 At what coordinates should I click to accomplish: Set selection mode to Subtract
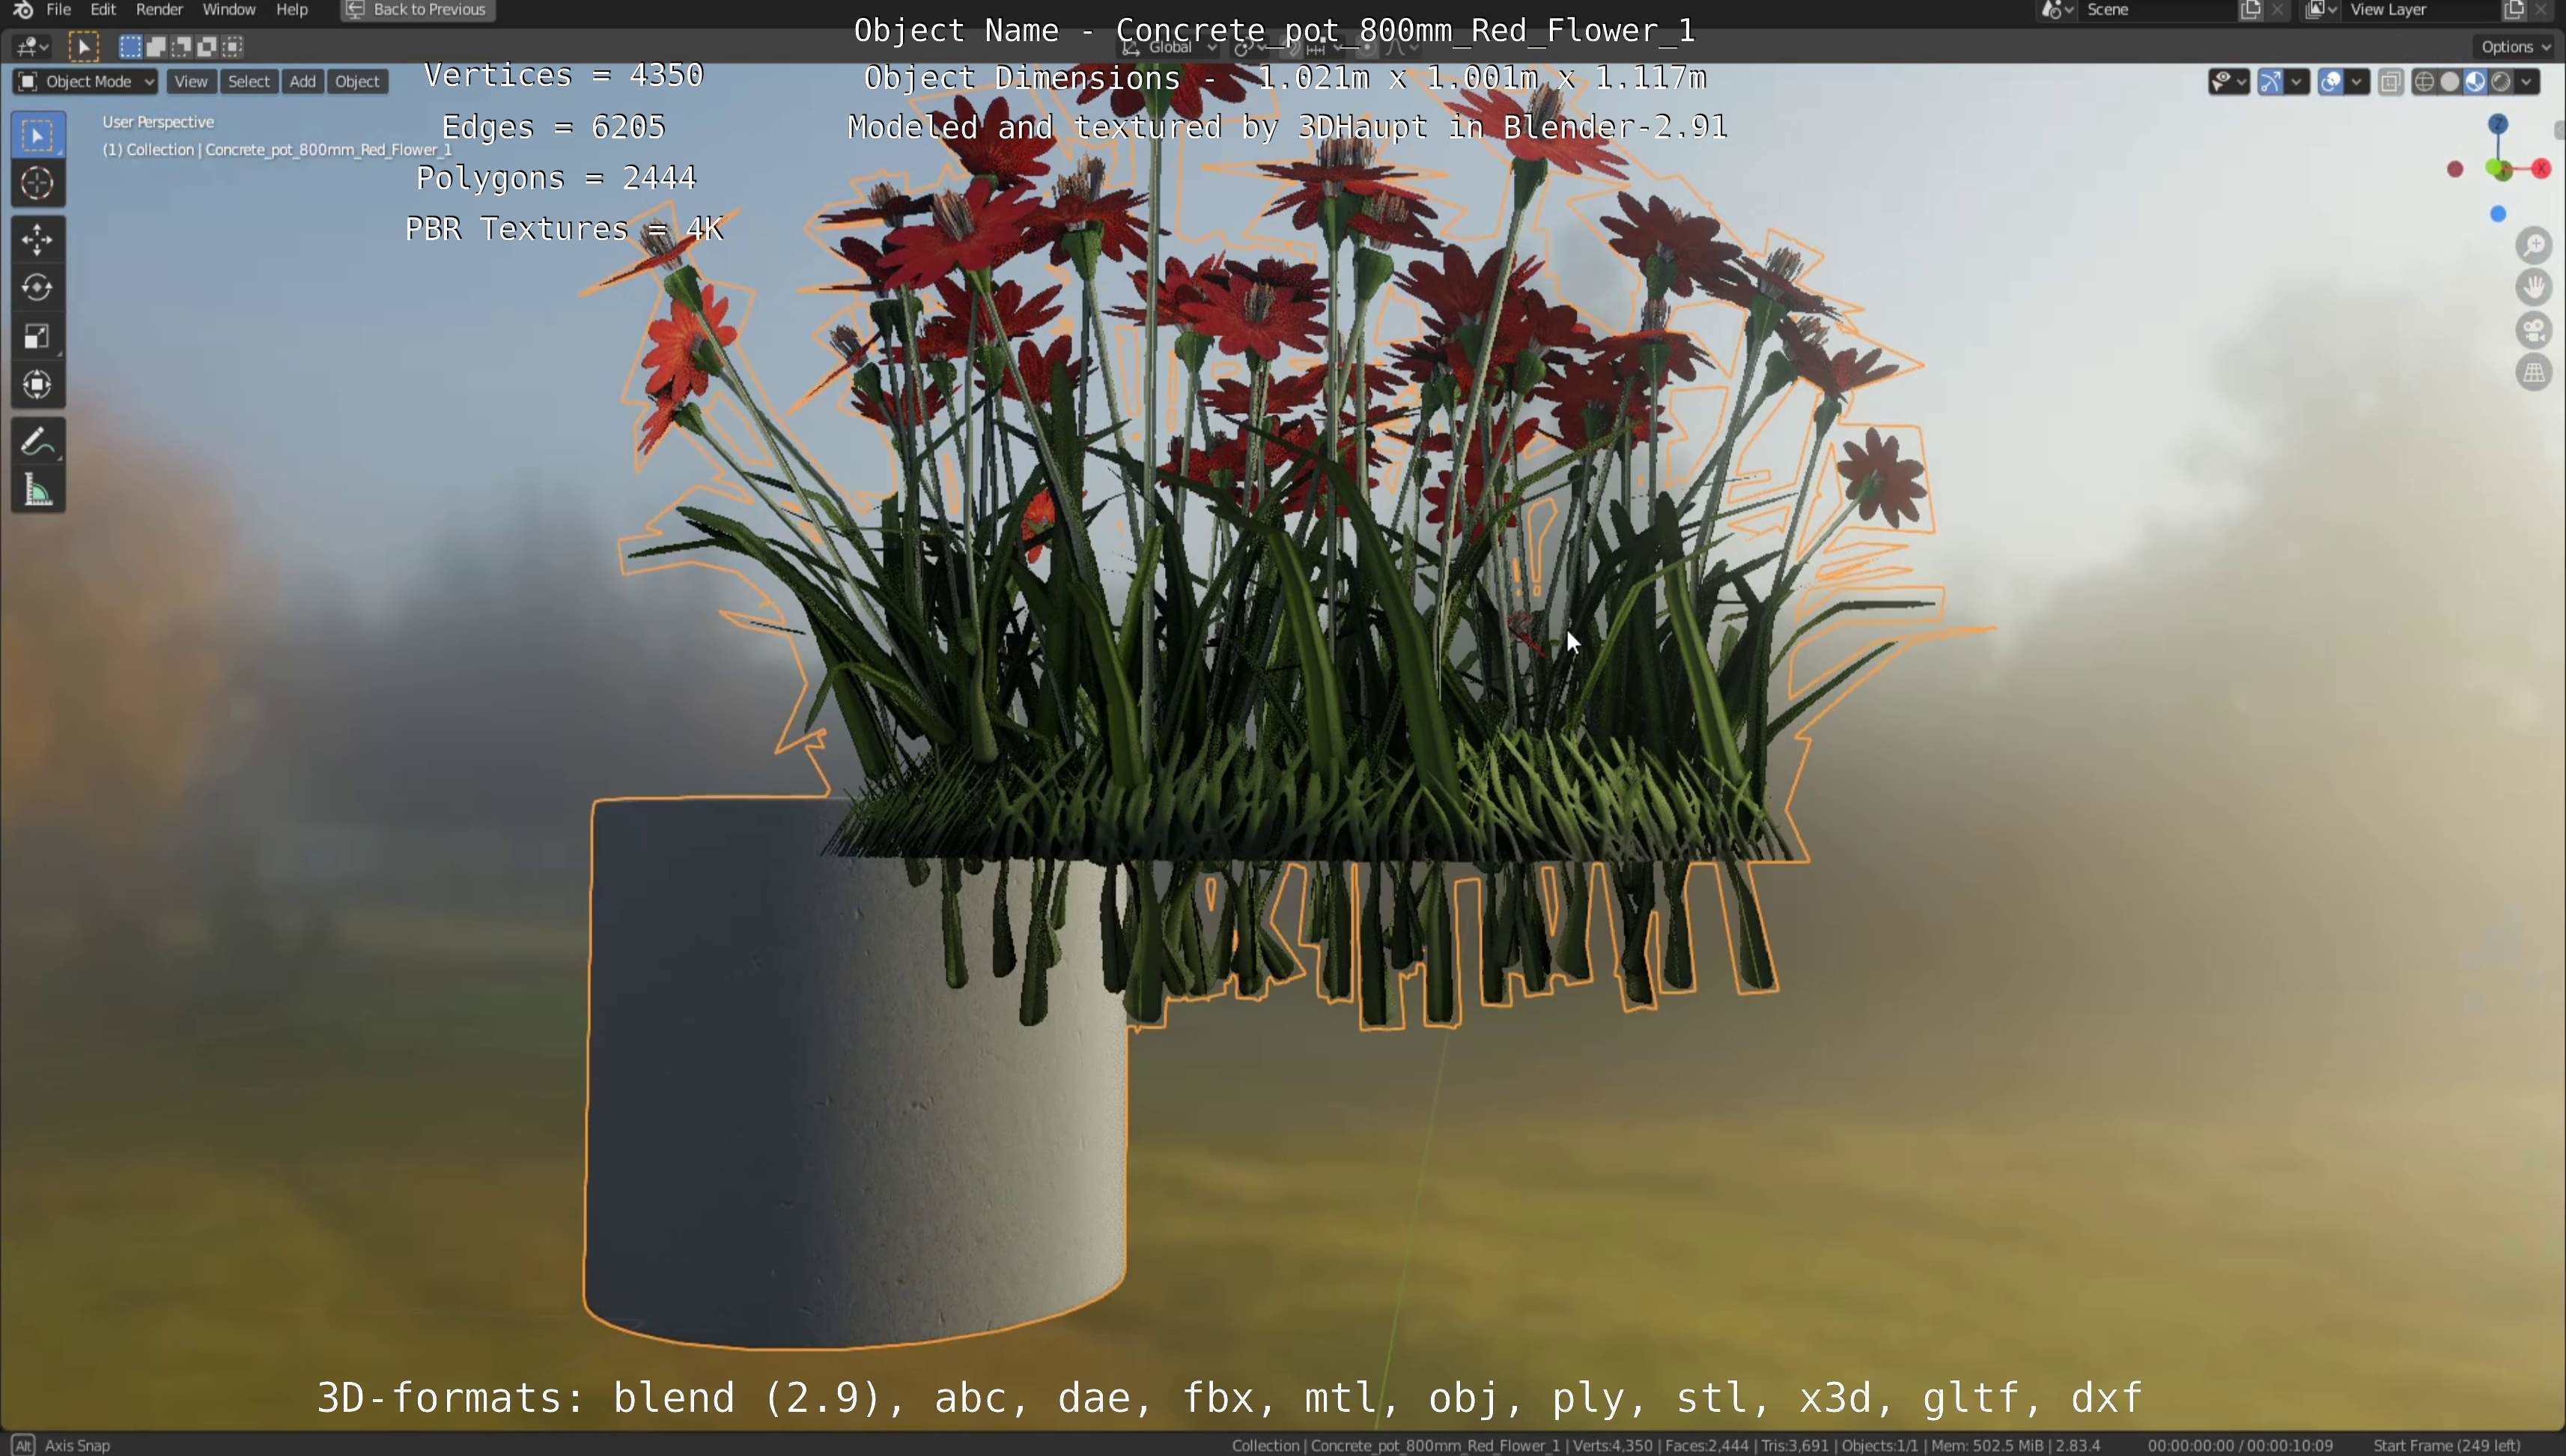181,46
